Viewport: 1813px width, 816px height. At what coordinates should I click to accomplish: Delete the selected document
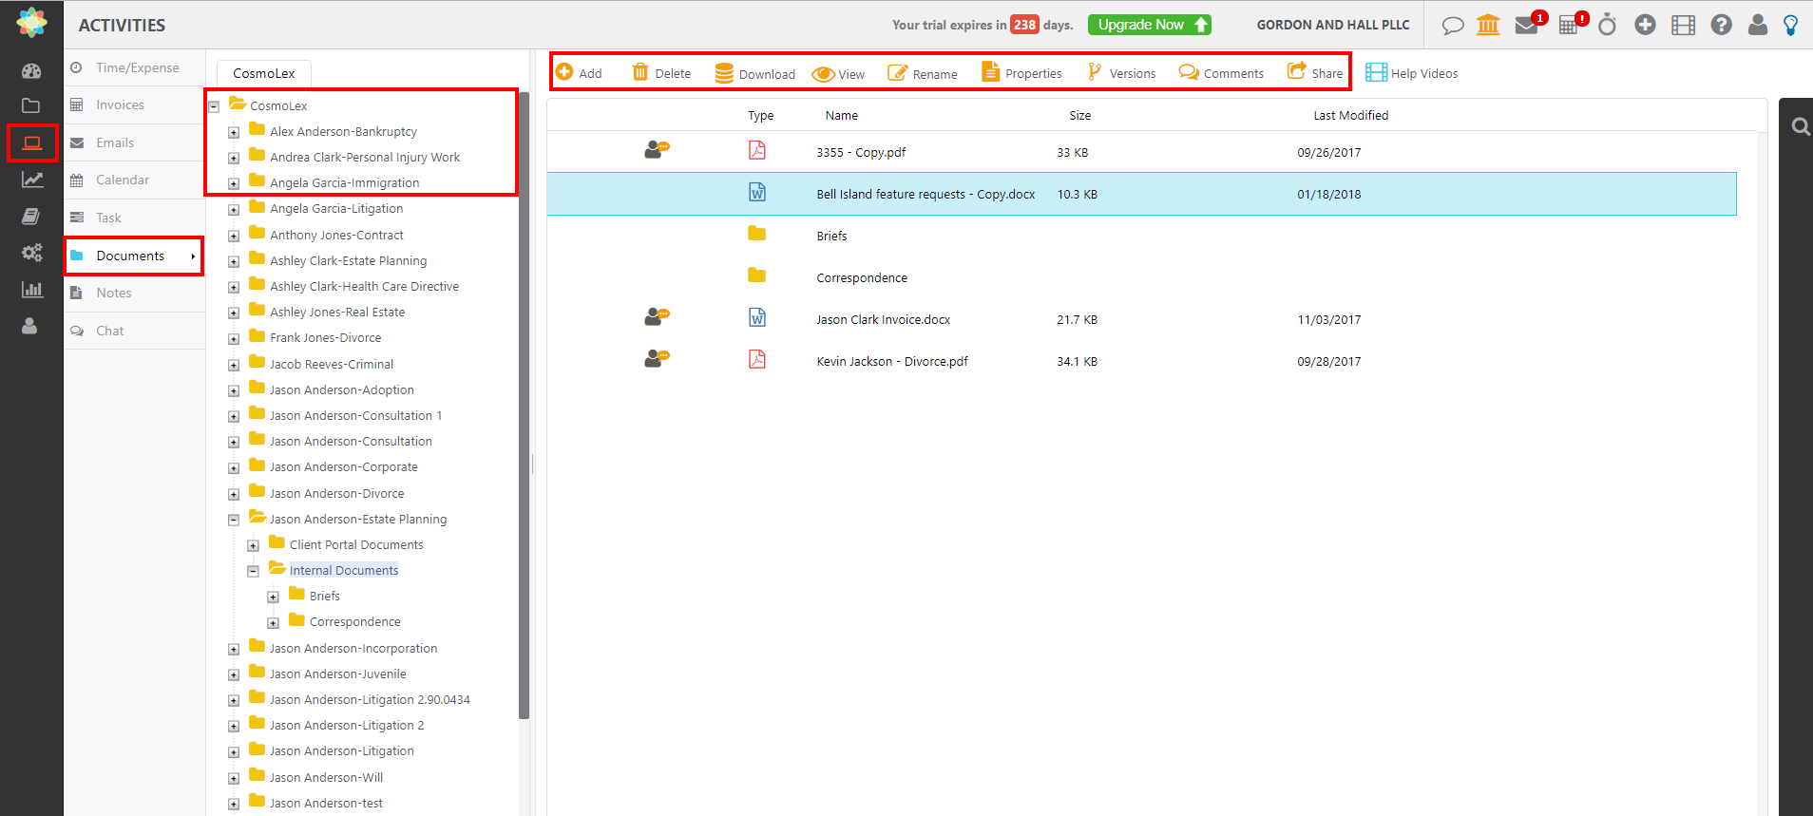661,73
